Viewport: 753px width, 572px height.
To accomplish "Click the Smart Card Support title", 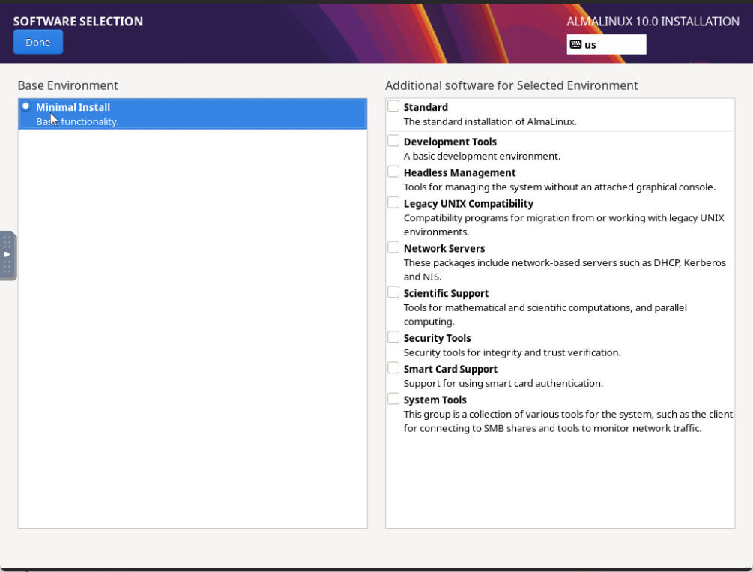I will coord(450,369).
